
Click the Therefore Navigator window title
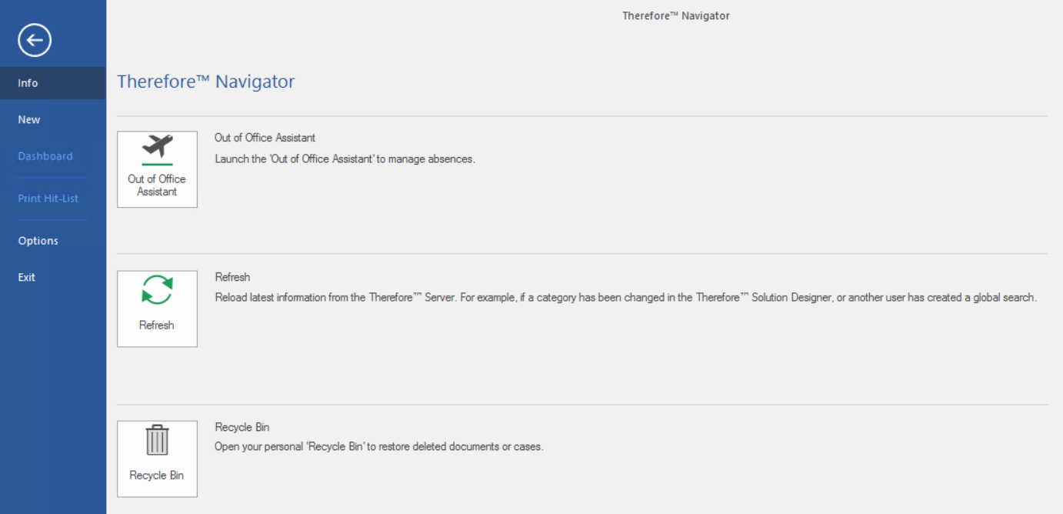(x=675, y=15)
